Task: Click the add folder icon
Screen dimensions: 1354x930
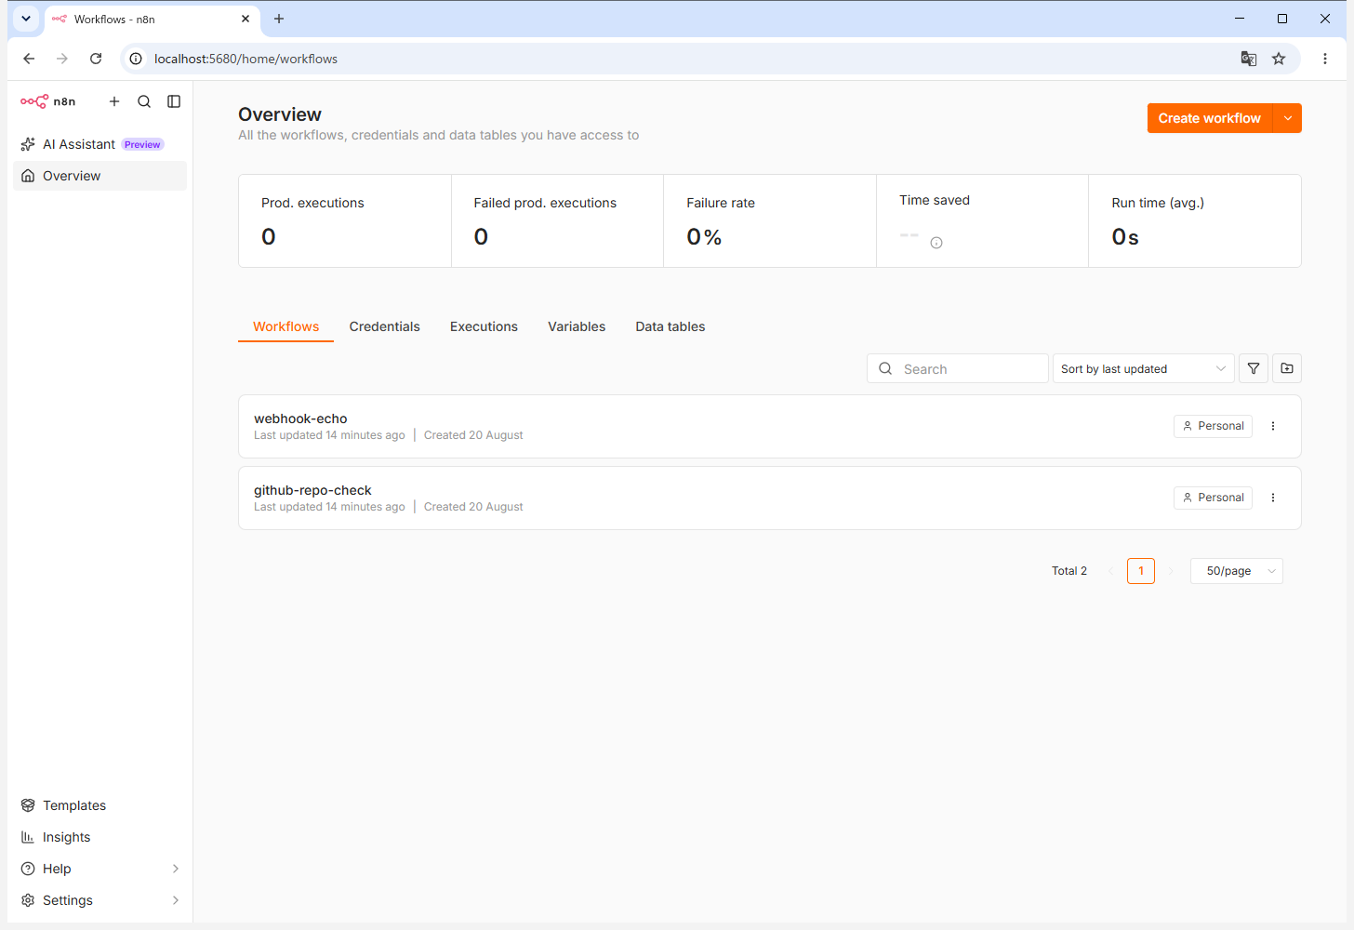Action: tap(1287, 368)
